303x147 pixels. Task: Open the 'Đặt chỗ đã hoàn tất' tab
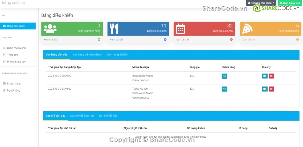[82, 116]
